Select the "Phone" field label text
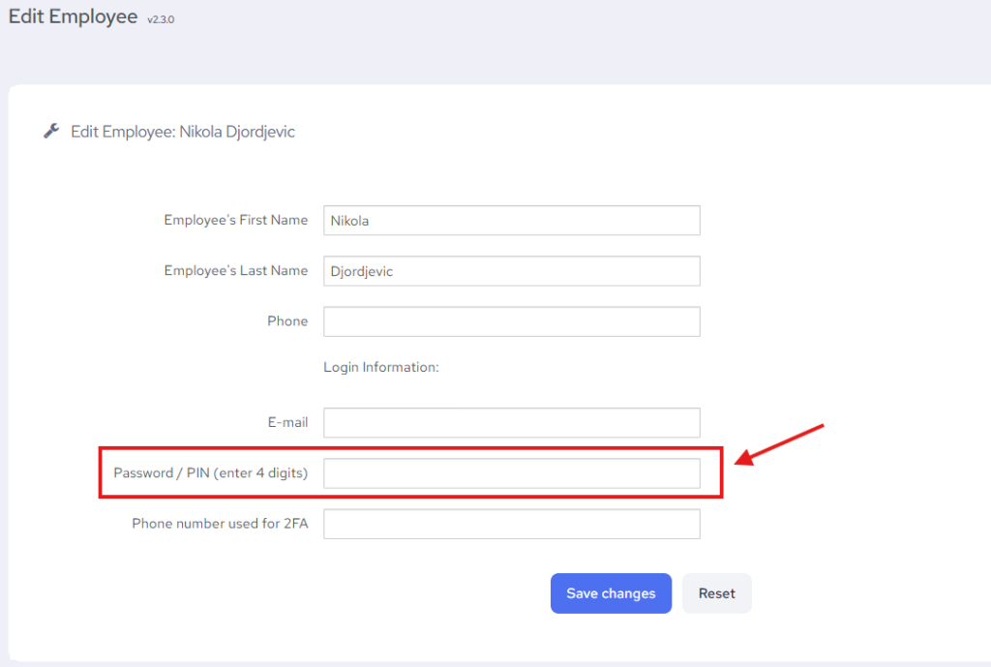 point(287,321)
